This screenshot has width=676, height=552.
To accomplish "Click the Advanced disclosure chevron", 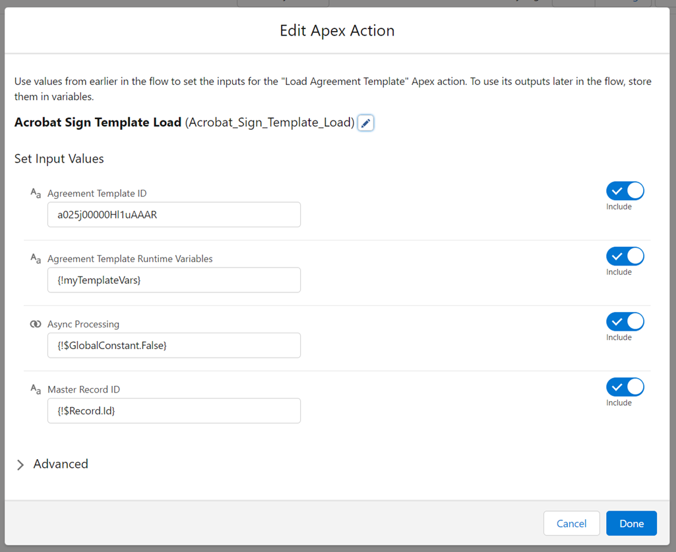I will [x=20, y=464].
